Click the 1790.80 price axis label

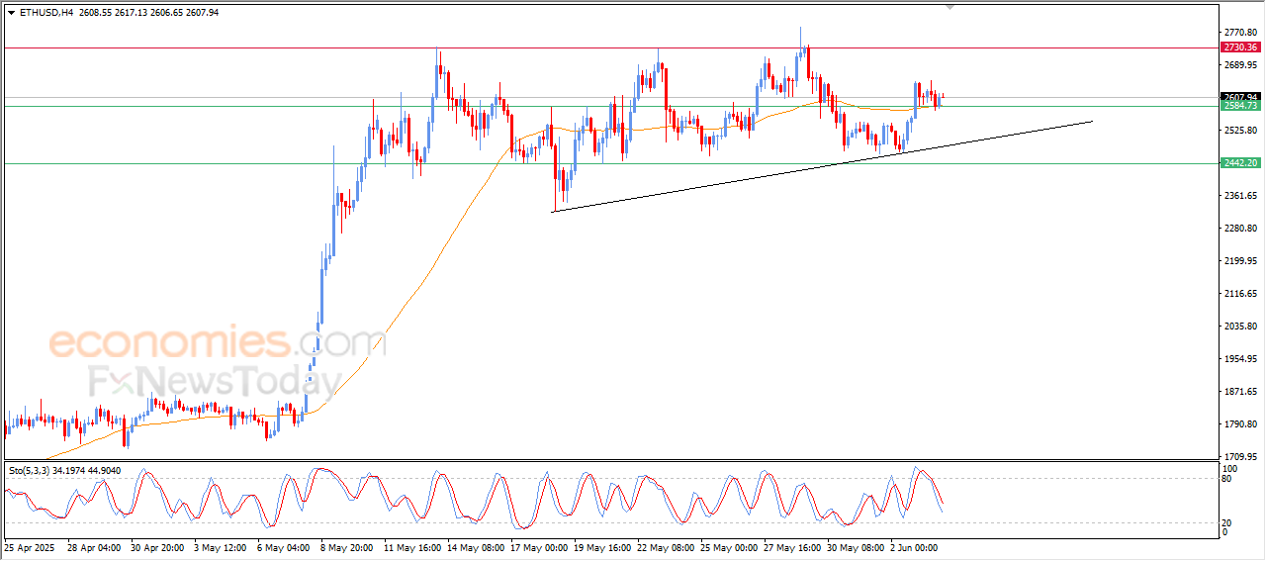click(x=1239, y=424)
